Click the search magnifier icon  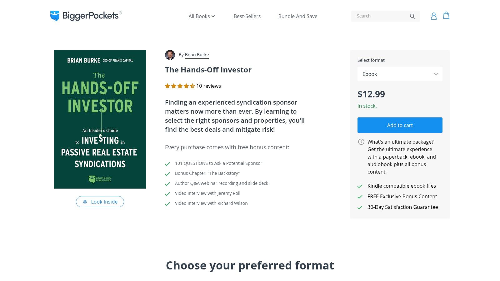412,16
